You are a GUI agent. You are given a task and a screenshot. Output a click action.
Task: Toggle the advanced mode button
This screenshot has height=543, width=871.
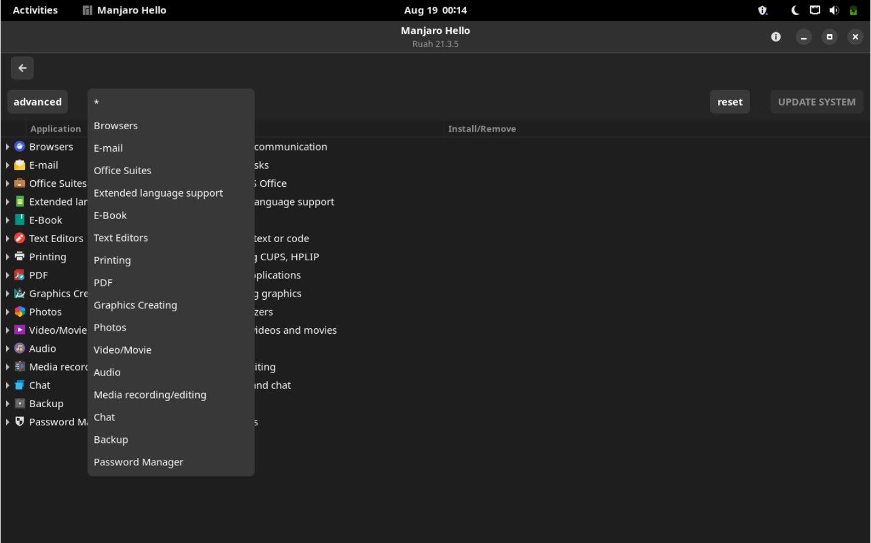(38, 102)
